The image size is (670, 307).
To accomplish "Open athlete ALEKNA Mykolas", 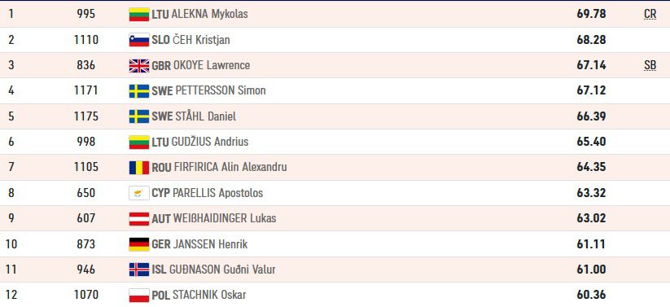I will pyautogui.click(x=209, y=14).
